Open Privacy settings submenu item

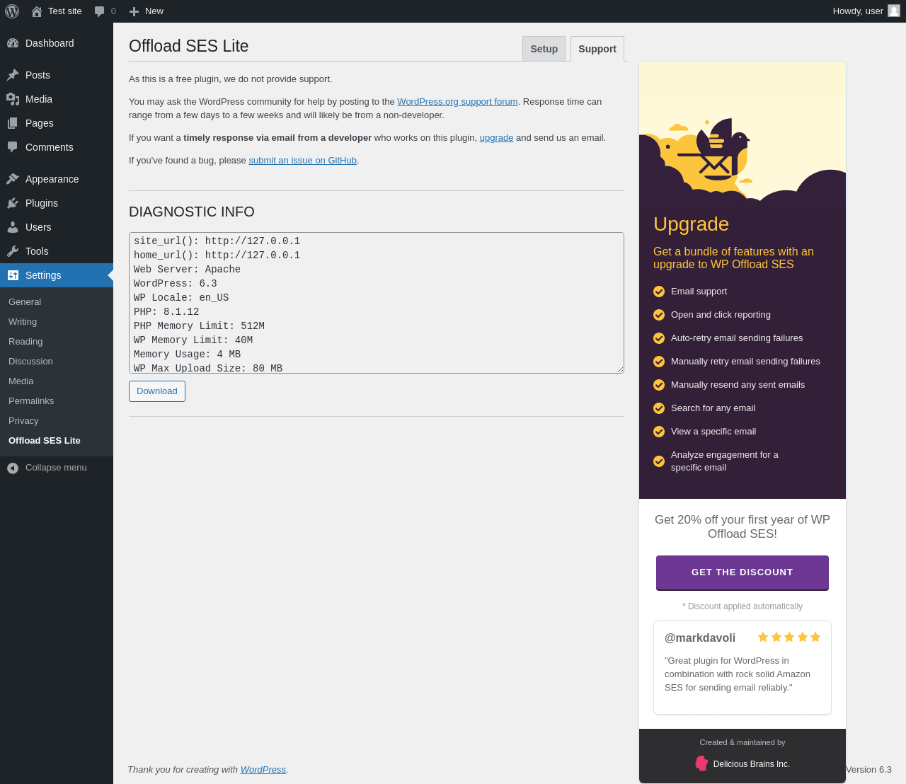coord(23,420)
